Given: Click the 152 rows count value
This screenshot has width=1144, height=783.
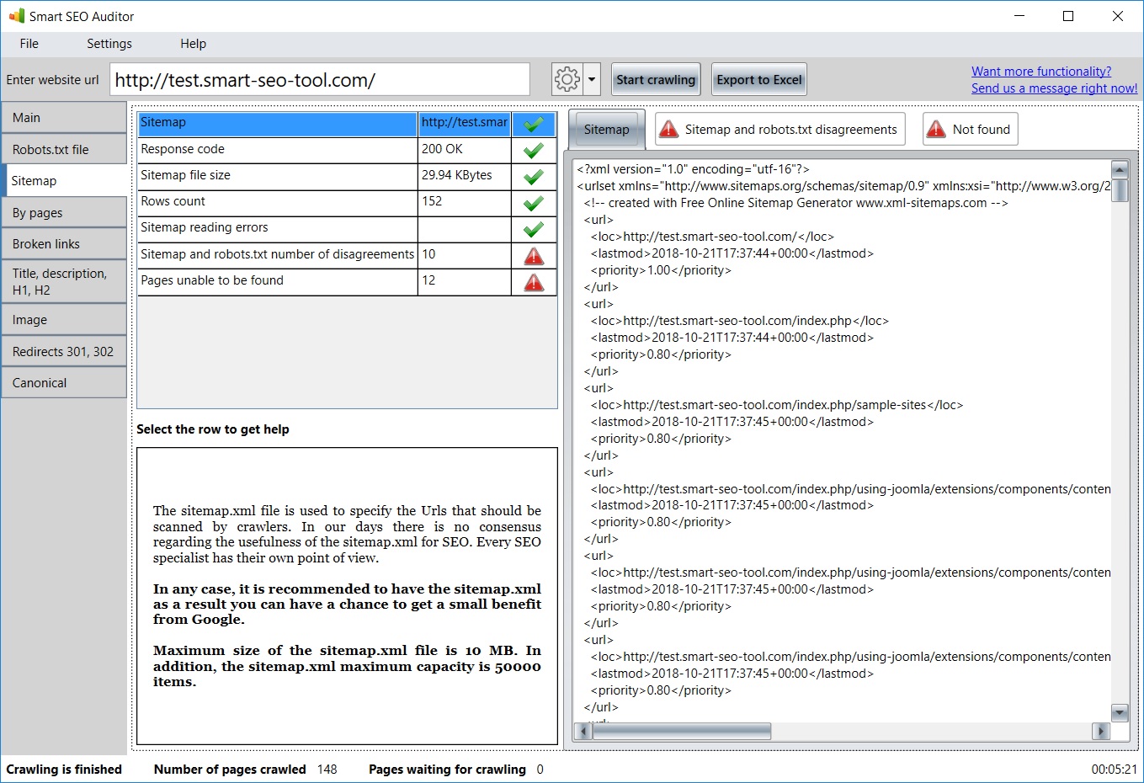Looking at the screenshot, I should tap(465, 203).
